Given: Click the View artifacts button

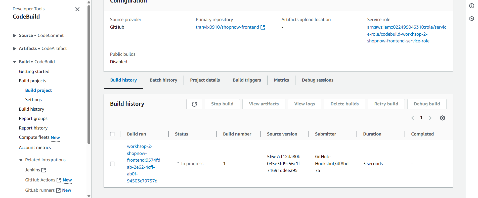Looking at the screenshot, I should coord(264,104).
